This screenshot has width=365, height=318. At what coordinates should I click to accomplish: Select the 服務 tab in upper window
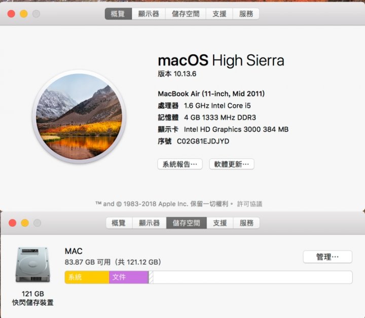coord(246,14)
